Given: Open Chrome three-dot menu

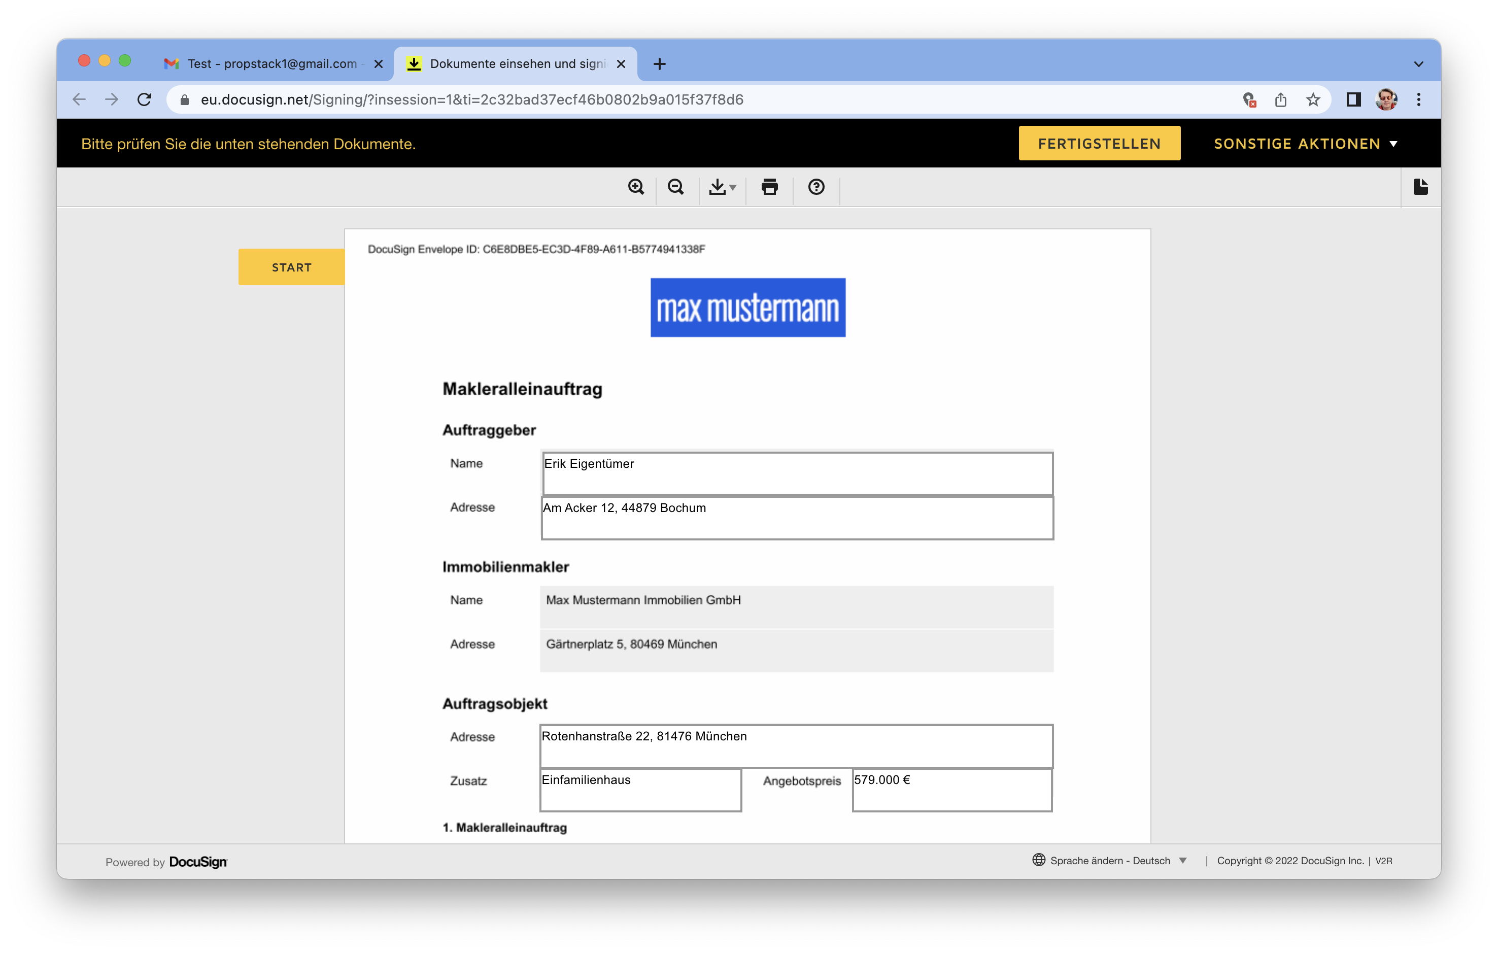Looking at the screenshot, I should (1418, 99).
